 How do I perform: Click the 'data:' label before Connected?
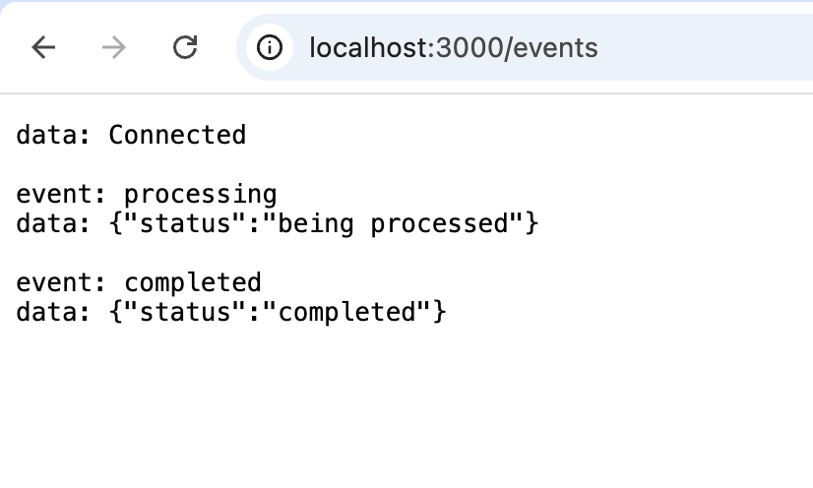click(53, 135)
